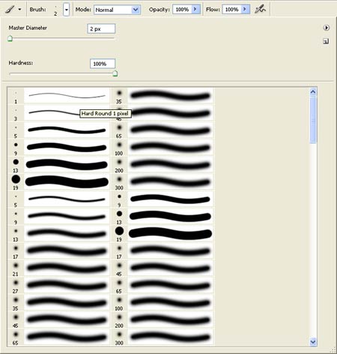Select the soft 65 brush in the left column

[x=59, y=337]
